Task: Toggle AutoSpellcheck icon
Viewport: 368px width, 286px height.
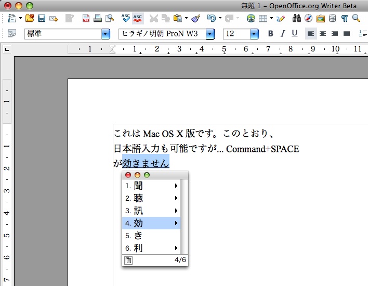Action: tap(138, 18)
